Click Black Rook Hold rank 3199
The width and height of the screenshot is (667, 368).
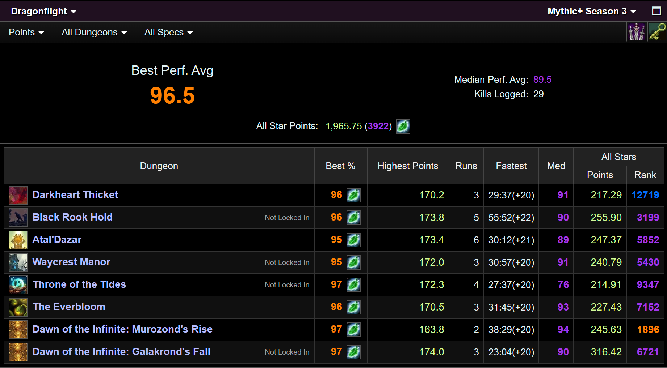[648, 218]
